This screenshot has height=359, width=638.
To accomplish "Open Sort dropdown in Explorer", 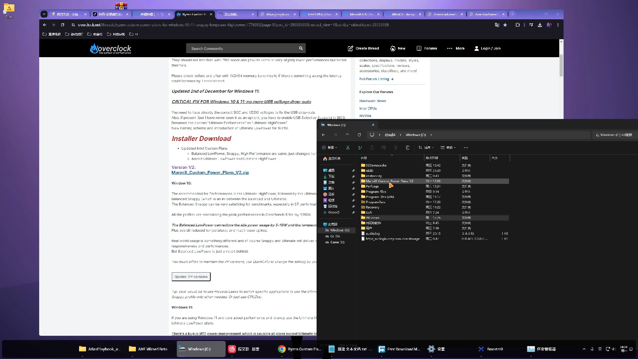I will click(x=426, y=148).
